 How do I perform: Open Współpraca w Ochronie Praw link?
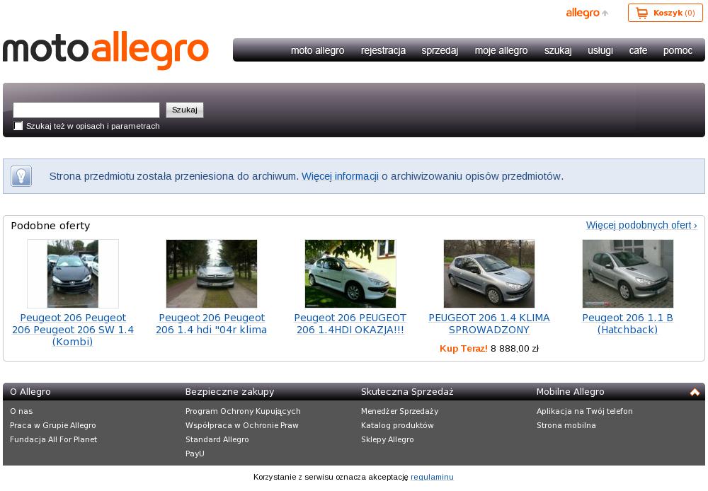[242, 425]
